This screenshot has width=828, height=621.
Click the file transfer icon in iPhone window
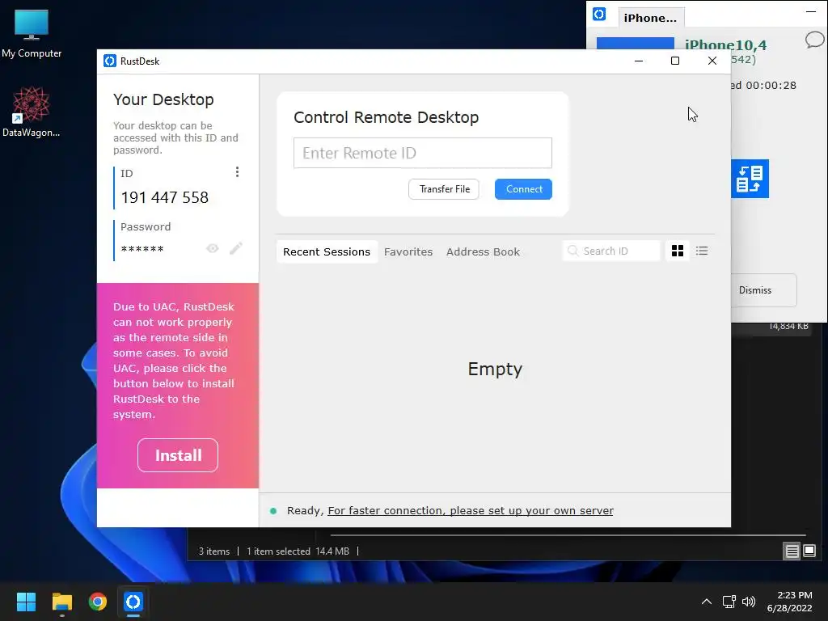tap(750, 179)
